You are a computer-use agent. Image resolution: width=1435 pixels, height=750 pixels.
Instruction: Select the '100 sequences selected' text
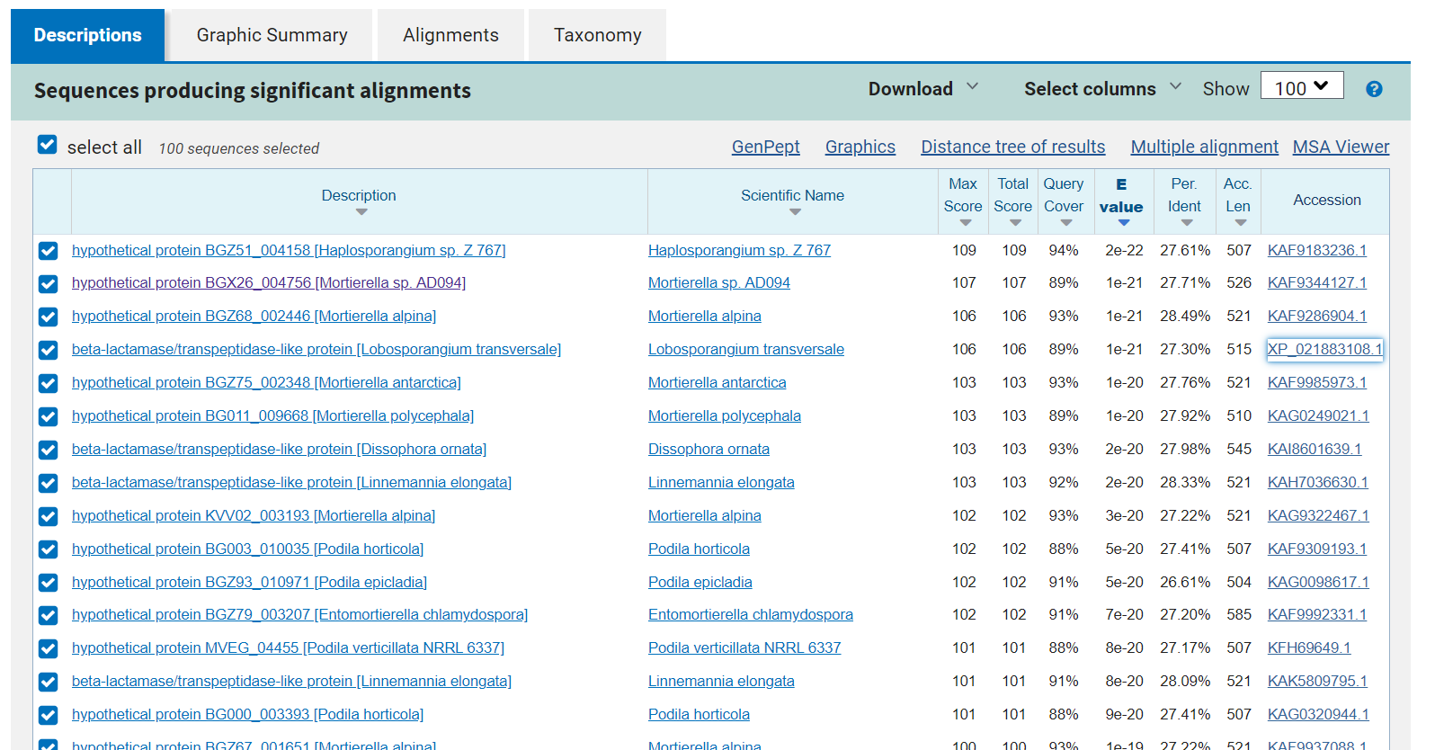coord(238,148)
